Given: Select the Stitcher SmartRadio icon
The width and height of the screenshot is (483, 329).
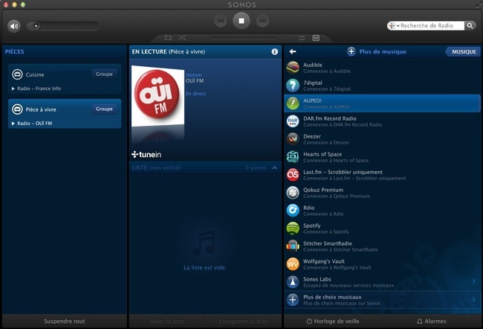Looking at the screenshot, I should [x=293, y=246].
